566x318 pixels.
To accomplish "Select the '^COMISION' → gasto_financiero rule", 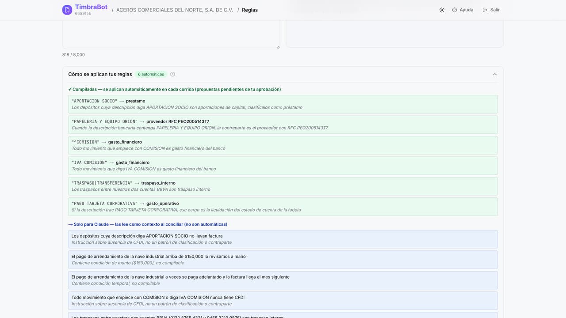I will pyautogui.click(x=283, y=145).
